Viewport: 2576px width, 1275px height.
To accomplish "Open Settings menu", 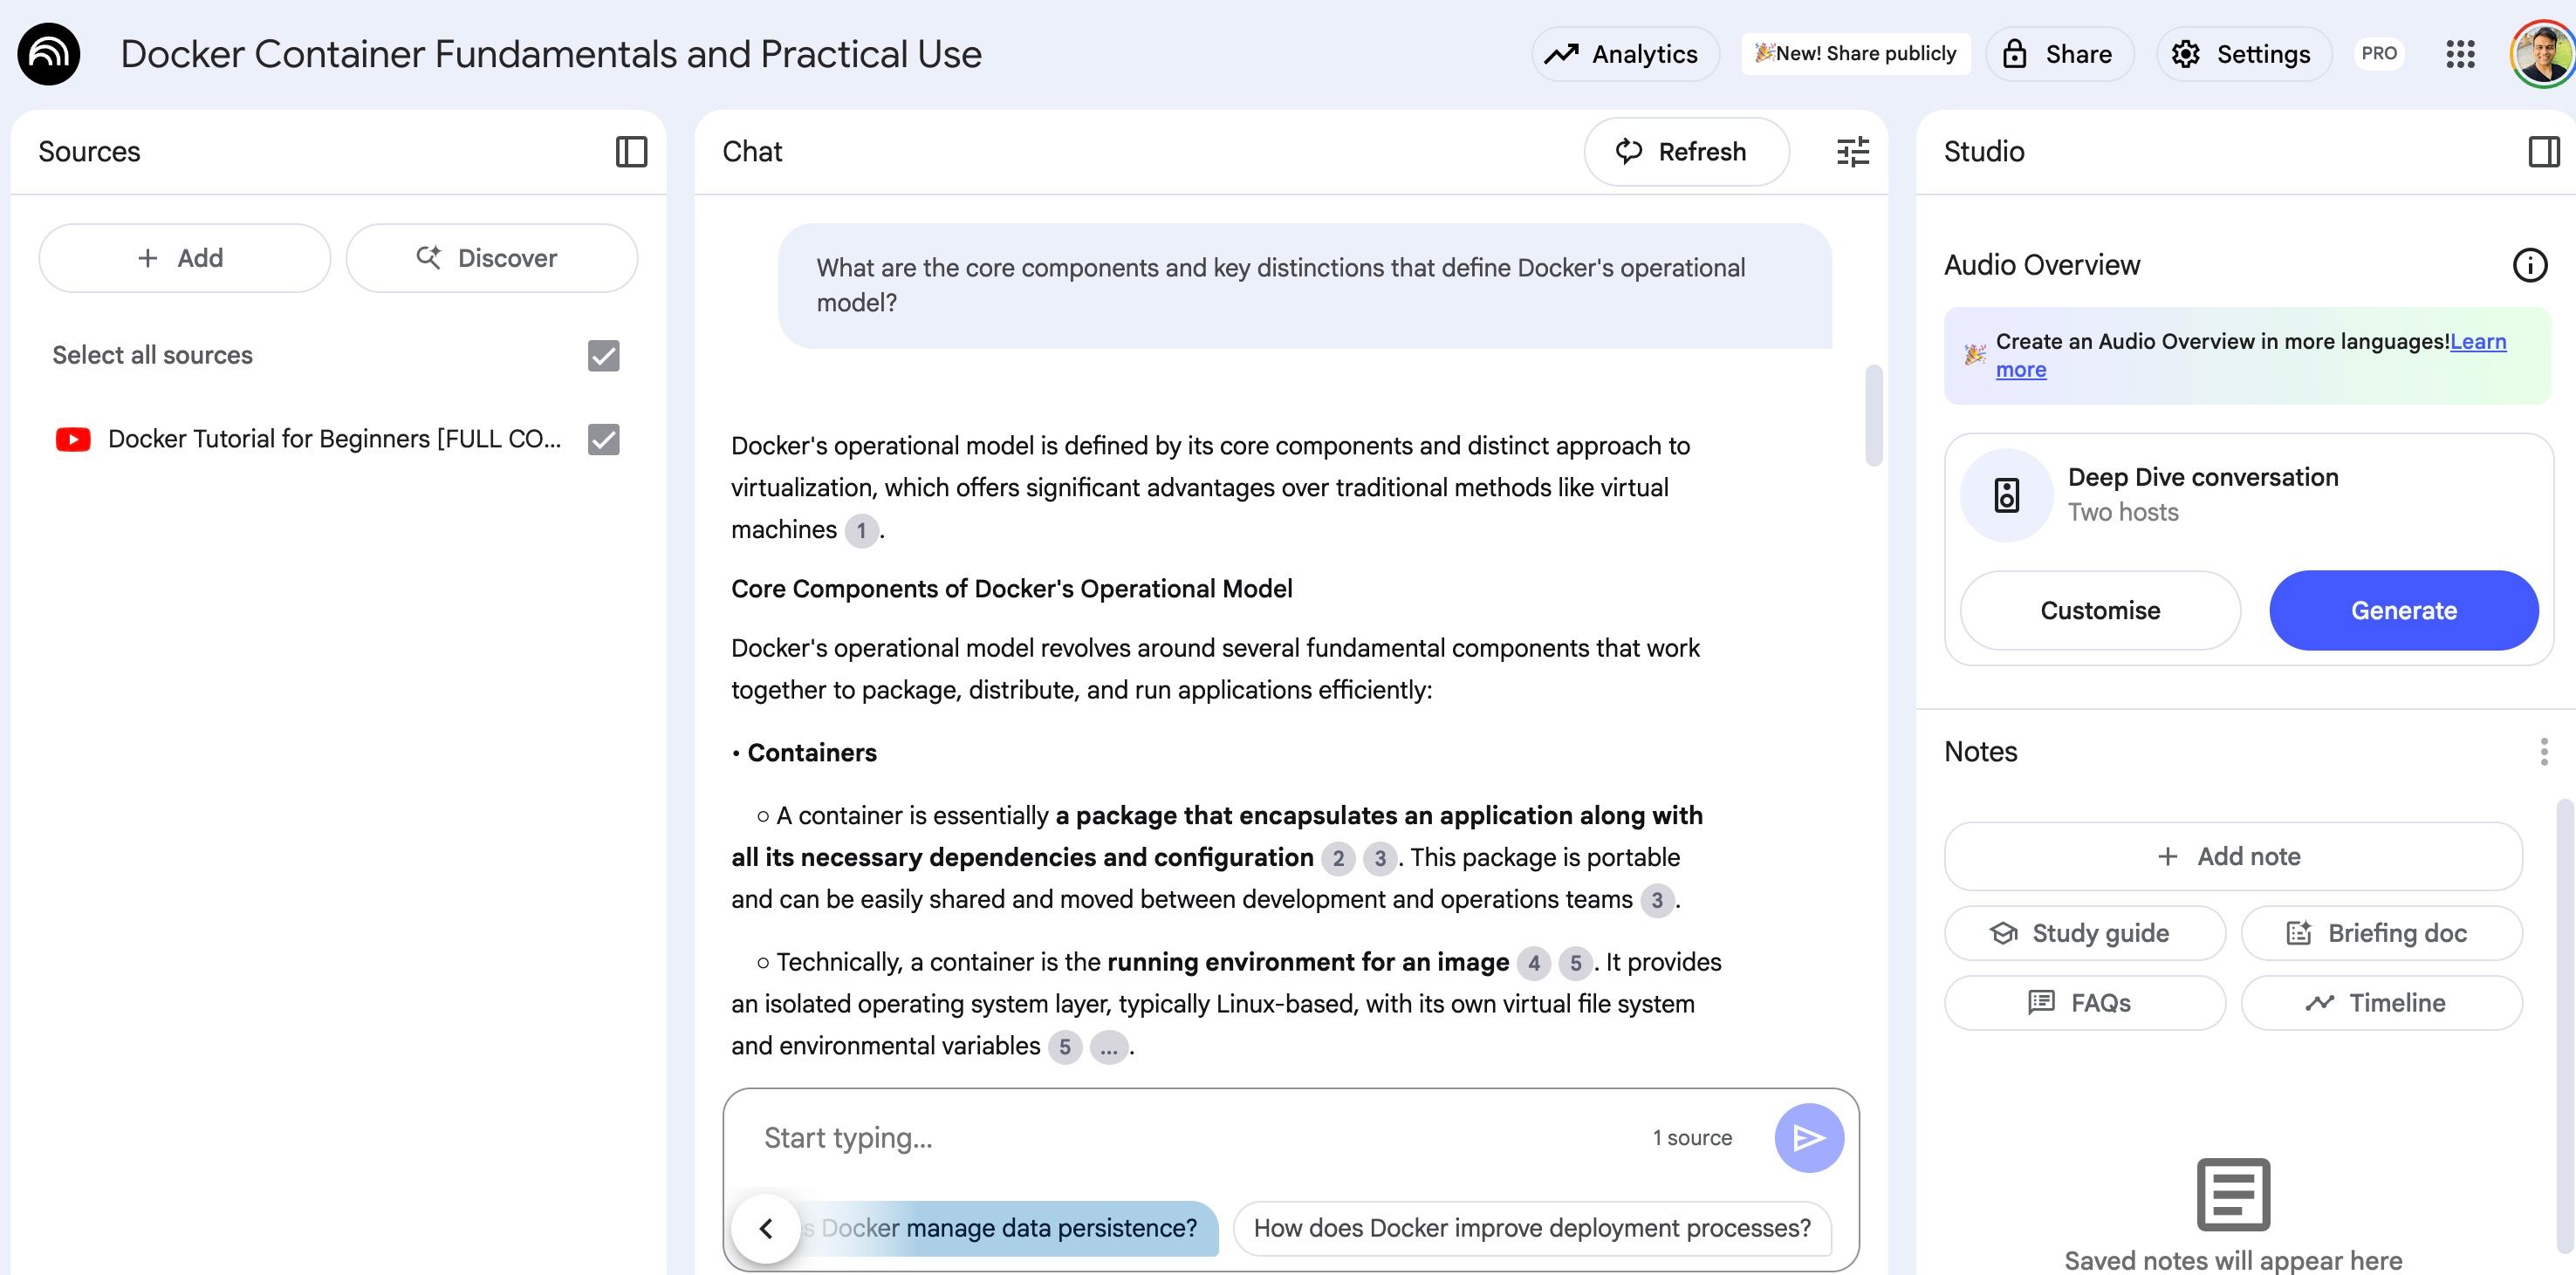I will click(2243, 54).
